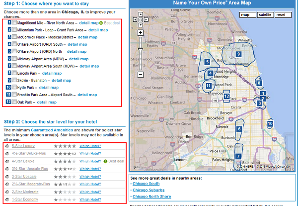Click map marker 6 for Midway Airport
This screenshot has height=206, width=298.
[x=239, y=129]
